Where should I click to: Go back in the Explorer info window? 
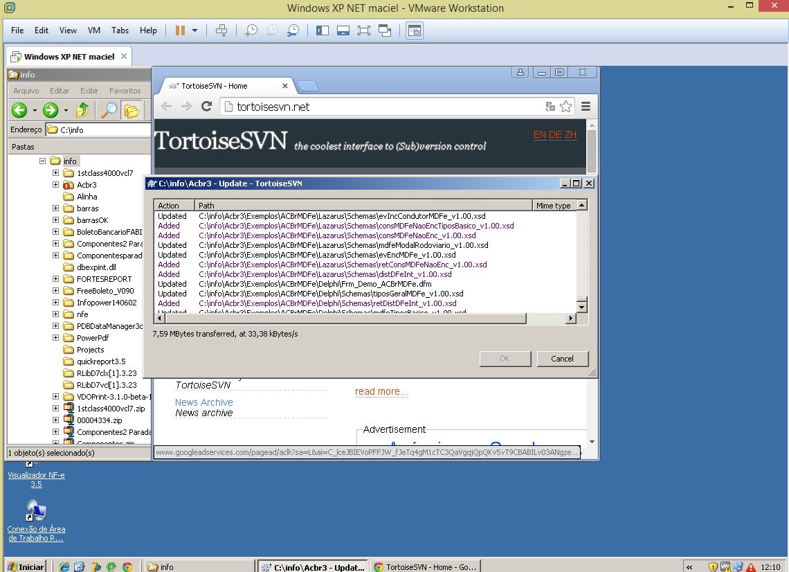[19, 110]
